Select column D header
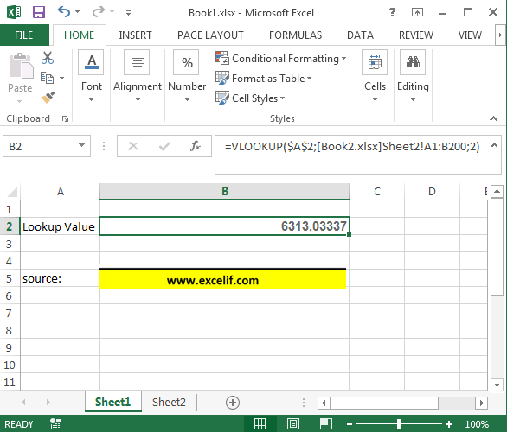Viewport: 507px width, 432px height. [432, 192]
